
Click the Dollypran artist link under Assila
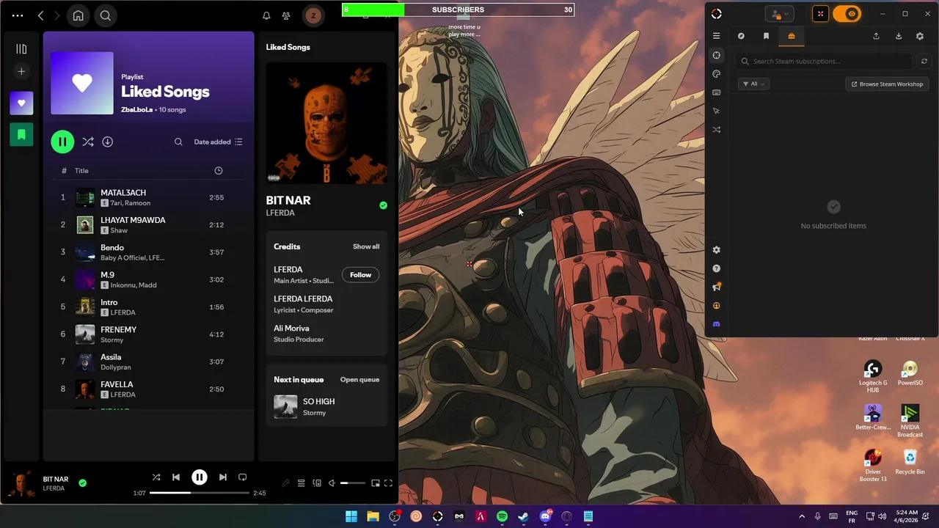115,367
